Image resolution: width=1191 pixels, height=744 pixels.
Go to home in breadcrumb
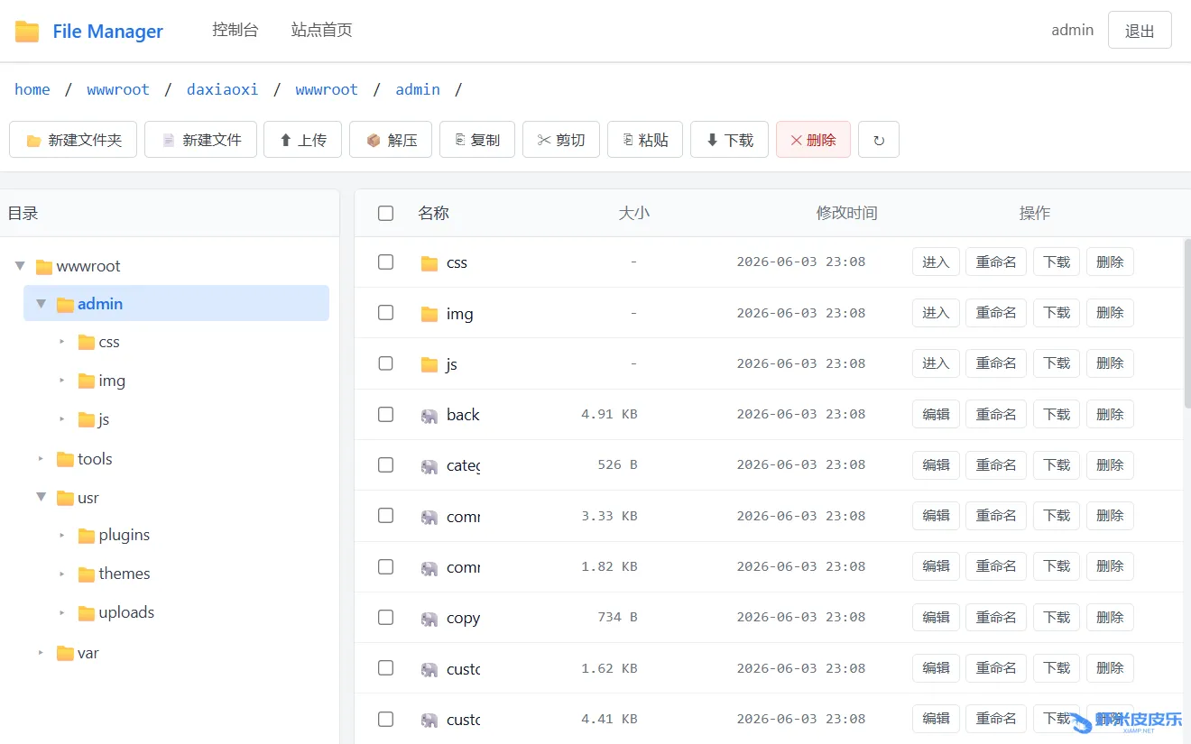(x=32, y=89)
